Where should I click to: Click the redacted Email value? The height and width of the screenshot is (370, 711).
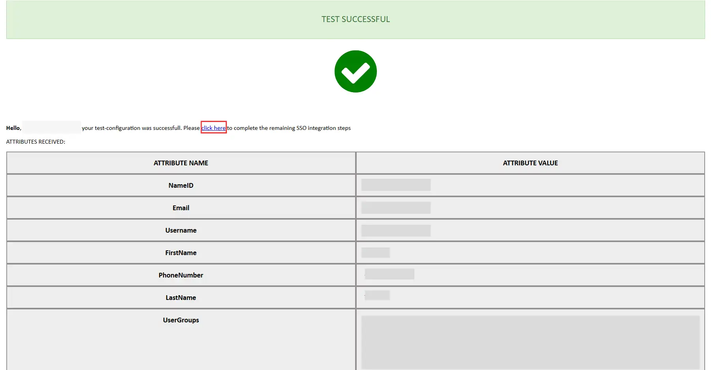pos(396,207)
